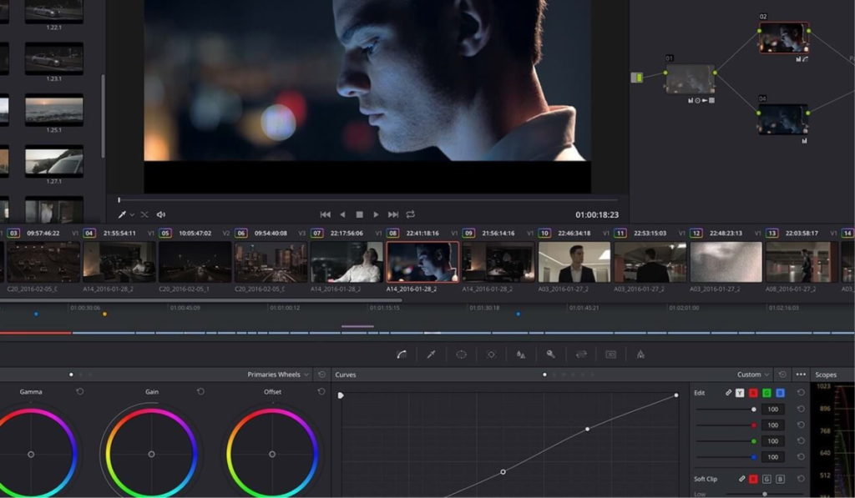The width and height of the screenshot is (855, 498).
Task: Switch to last Curves page dot
Action: coord(593,375)
